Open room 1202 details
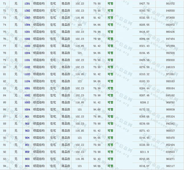Viewport: 184px width, 170px height. pos(27,39)
